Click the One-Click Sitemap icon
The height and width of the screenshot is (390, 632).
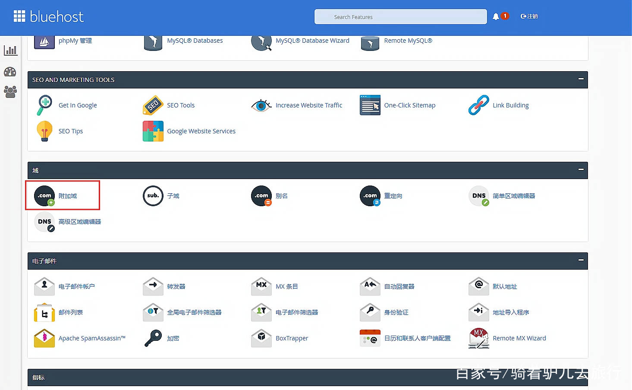coord(370,105)
